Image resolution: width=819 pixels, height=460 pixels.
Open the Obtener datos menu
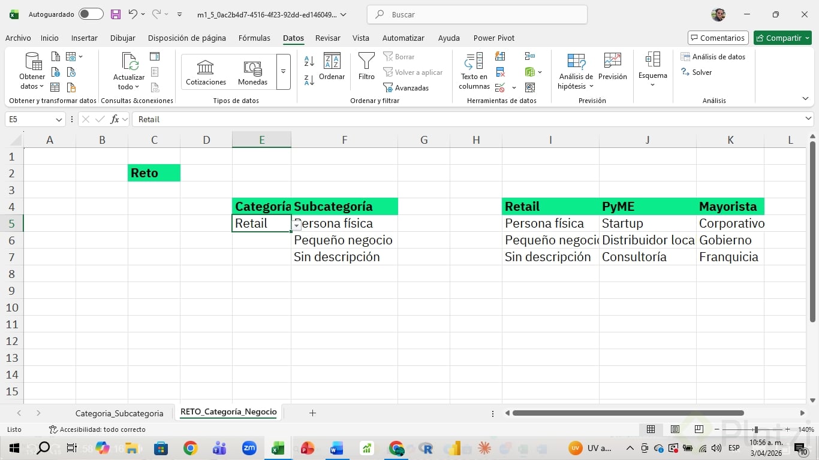click(32, 71)
